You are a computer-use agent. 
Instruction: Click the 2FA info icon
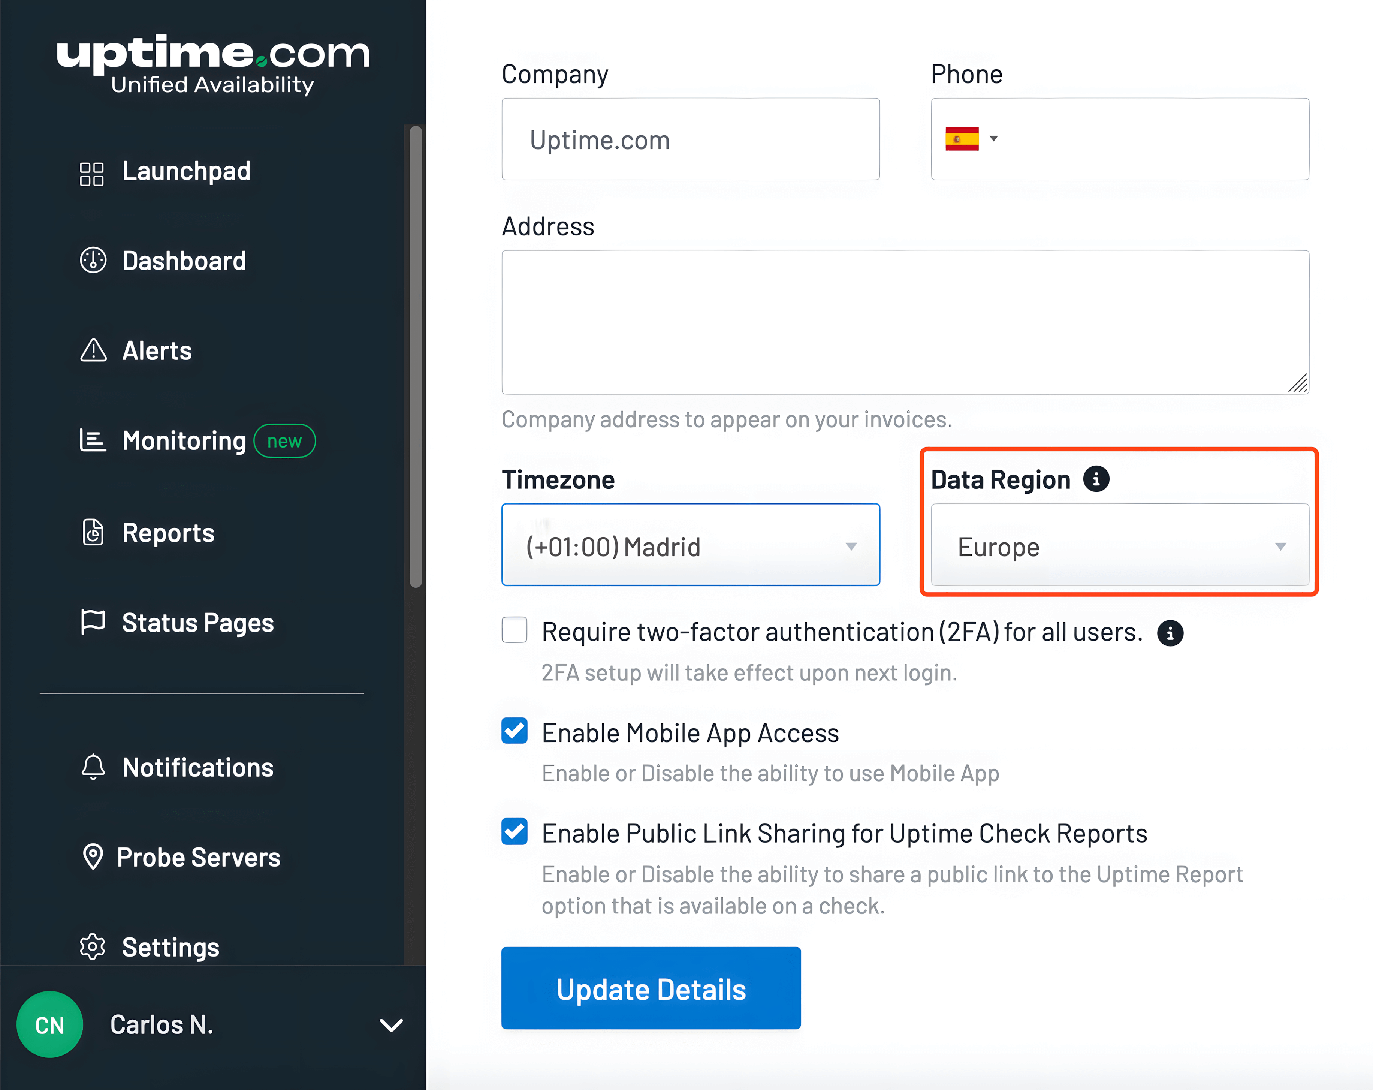1170,633
